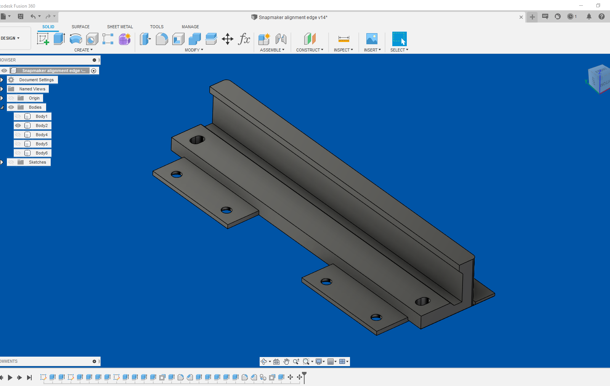Image resolution: width=610 pixels, height=386 pixels.
Task: Pick the Shell tool
Action: [178, 39]
